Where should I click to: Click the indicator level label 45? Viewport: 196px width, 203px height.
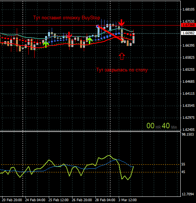tap(183, 172)
